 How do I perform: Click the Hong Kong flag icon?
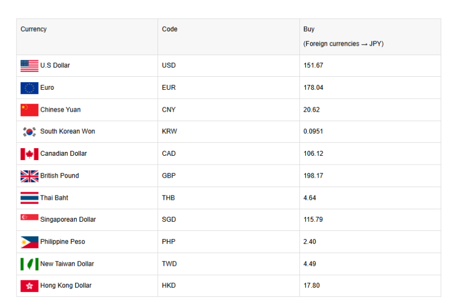coord(29,286)
